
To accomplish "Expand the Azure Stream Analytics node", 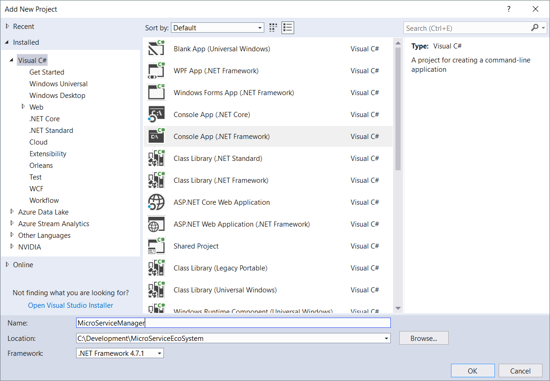I will [x=12, y=223].
